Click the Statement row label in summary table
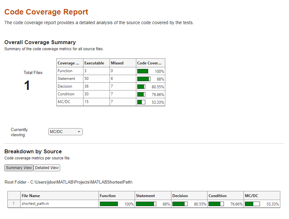 click(66, 79)
